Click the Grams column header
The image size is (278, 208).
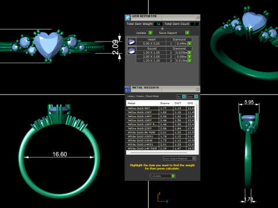(x=166, y=103)
